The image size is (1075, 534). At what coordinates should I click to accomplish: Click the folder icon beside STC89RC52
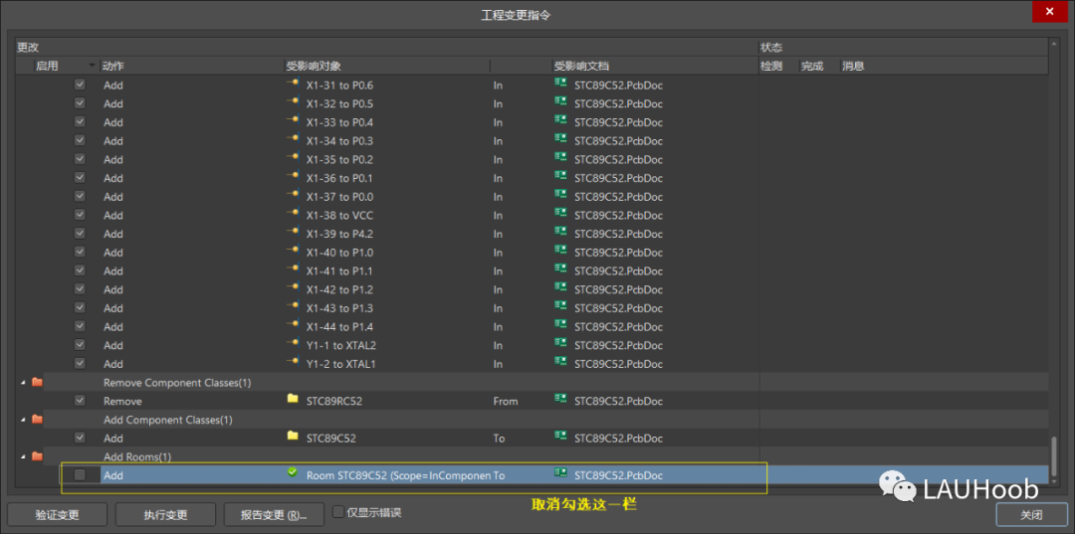293,400
